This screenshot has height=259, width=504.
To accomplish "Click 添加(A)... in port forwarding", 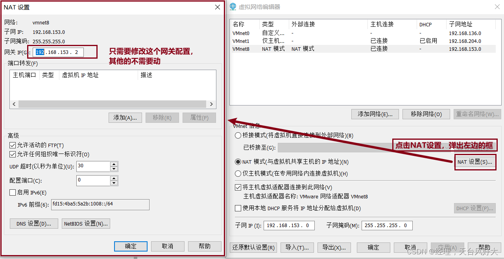I will pyautogui.click(x=125, y=118).
